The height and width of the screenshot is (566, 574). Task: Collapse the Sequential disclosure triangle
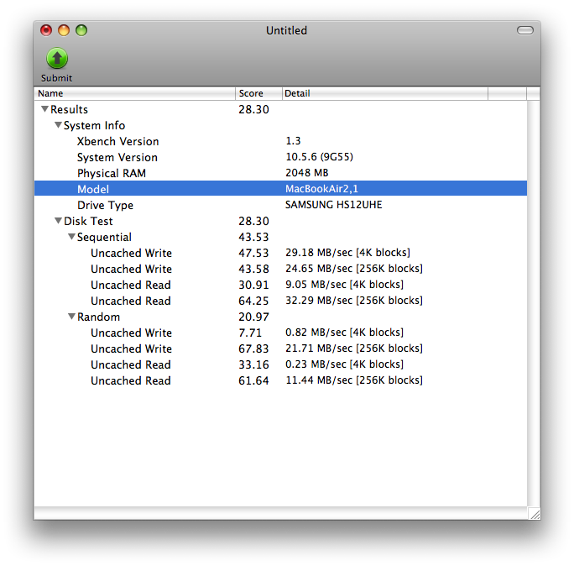pos(72,237)
